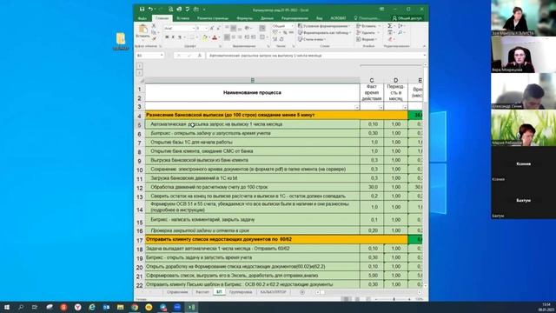The height and width of the screenshot is (313, 556).
Task: Click Percent Style button in Number group
Action: (285, 33)
